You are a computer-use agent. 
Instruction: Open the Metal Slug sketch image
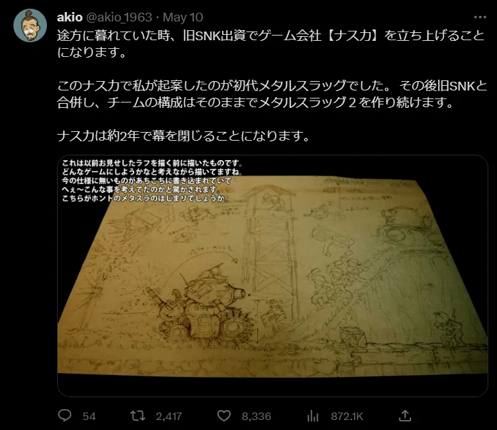[x=272, y=275]
